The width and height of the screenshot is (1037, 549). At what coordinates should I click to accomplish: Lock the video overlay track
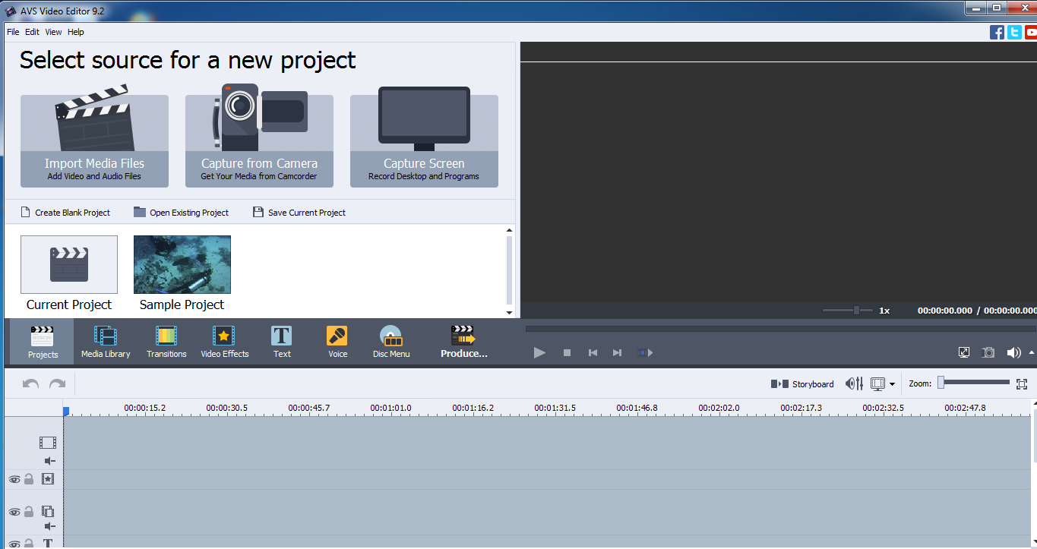(28, 512)
